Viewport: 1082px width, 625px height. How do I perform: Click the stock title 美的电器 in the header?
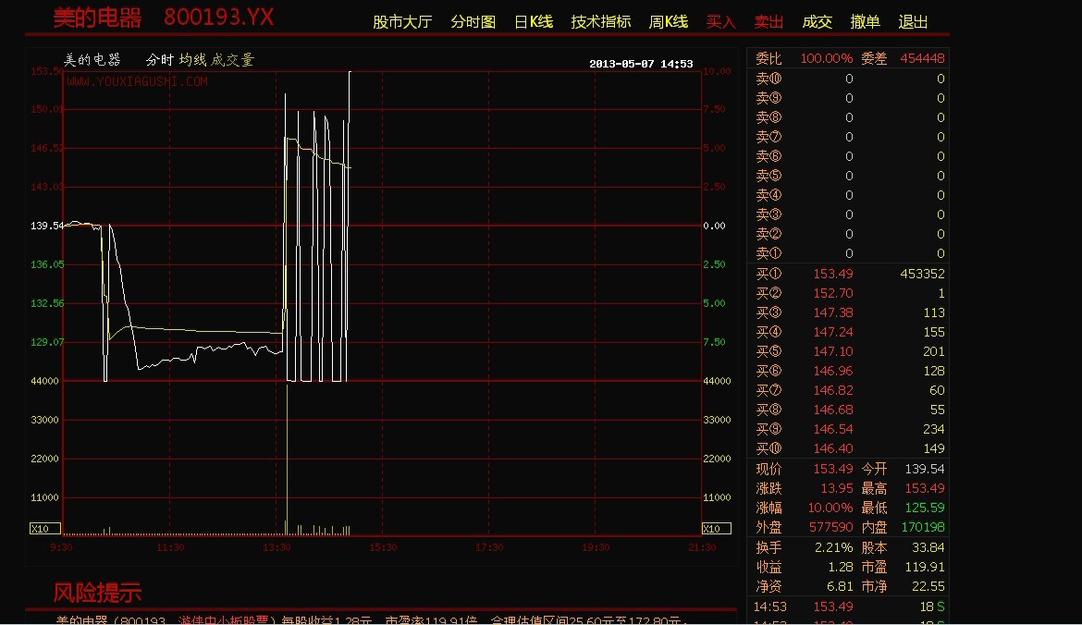click(97, 18)
